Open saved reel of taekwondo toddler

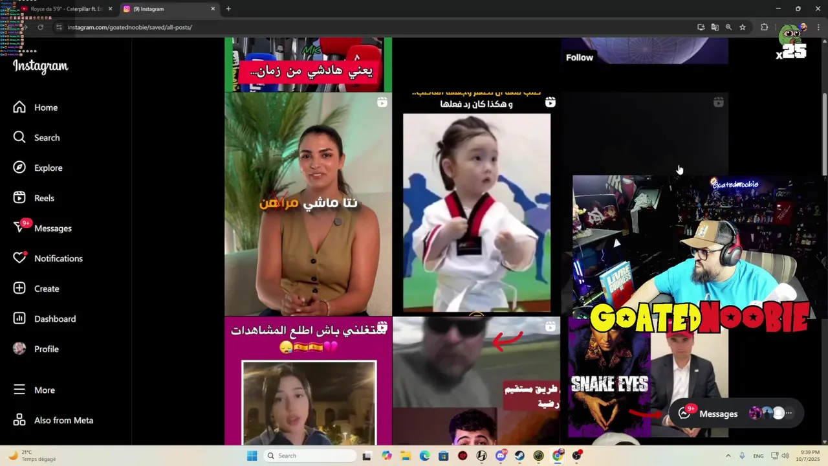click(476, 204)
